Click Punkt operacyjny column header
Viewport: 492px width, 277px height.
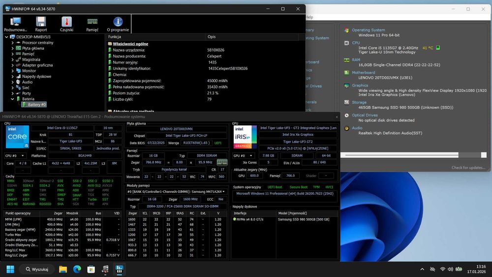(x=18, y=213)
